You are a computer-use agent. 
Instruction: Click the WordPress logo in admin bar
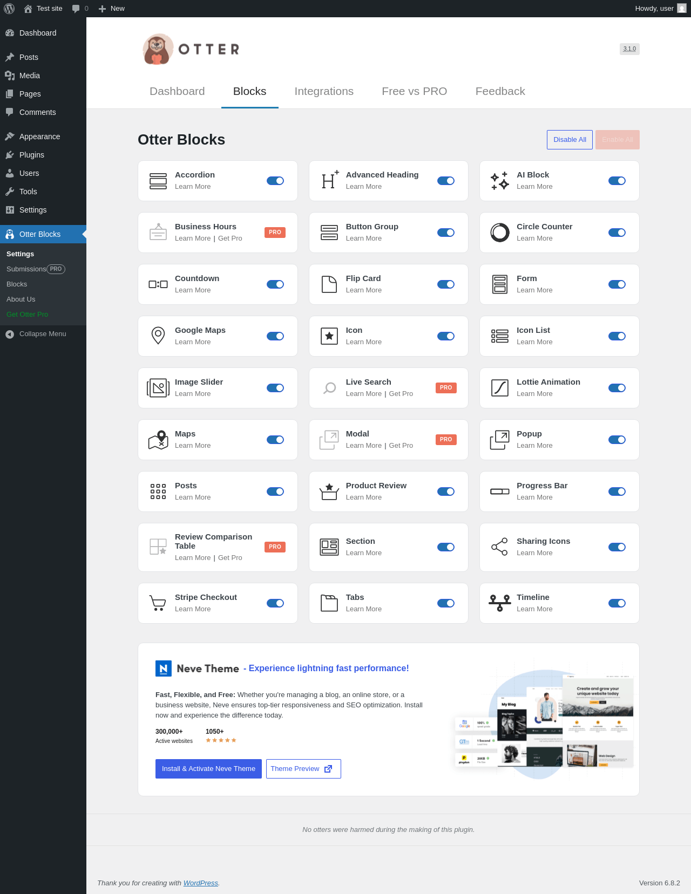[x=9, y=9]
